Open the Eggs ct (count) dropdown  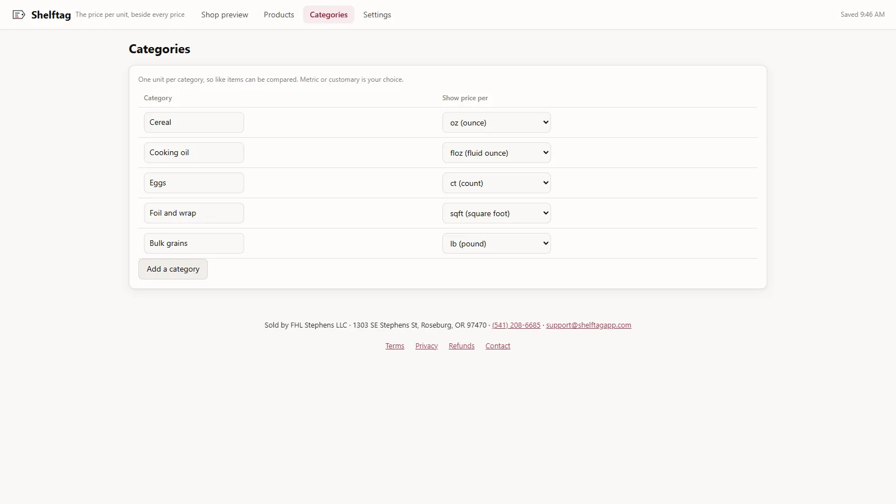(497, 183)
